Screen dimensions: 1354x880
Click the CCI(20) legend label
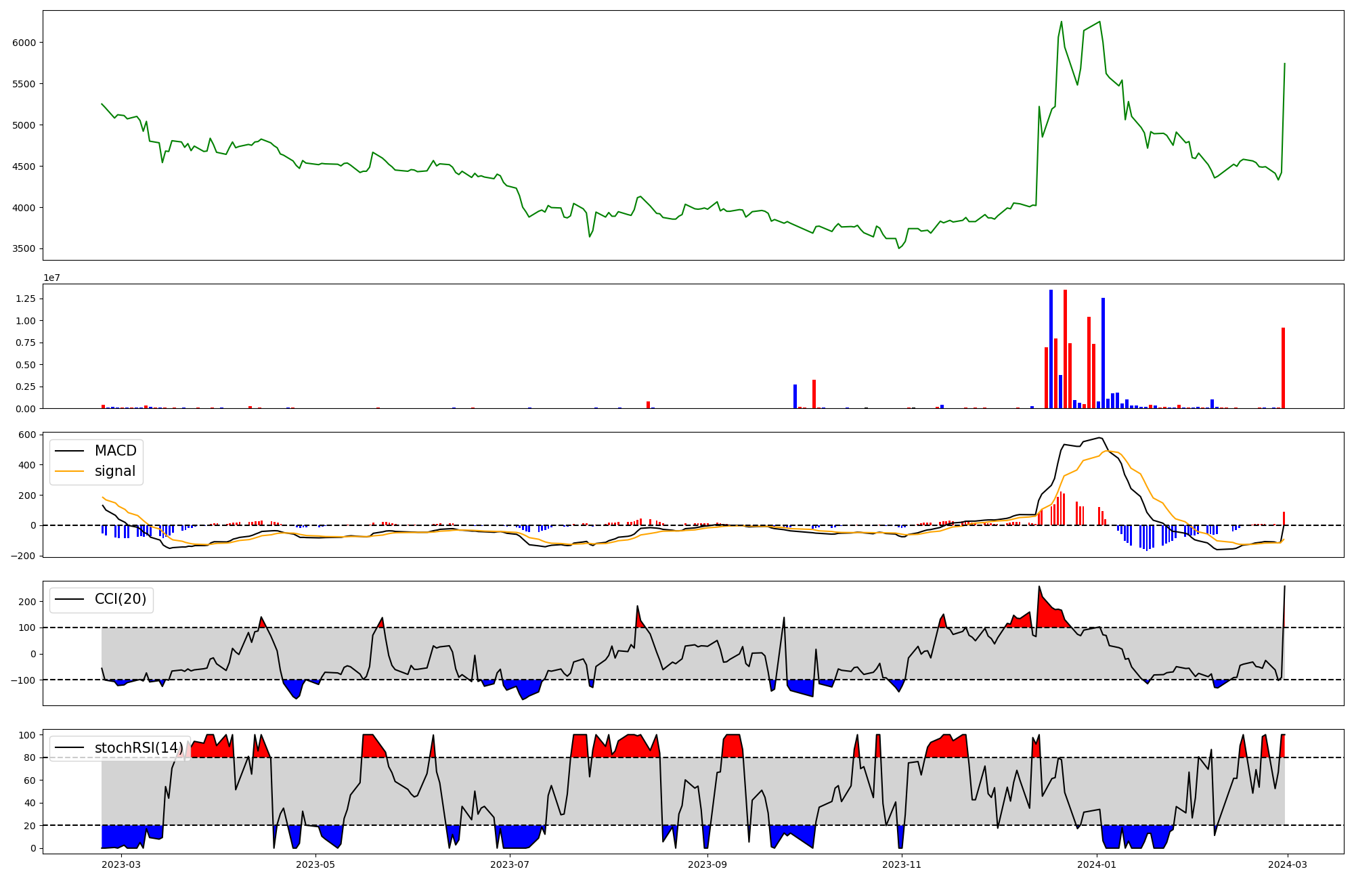[x=120, y=600]
